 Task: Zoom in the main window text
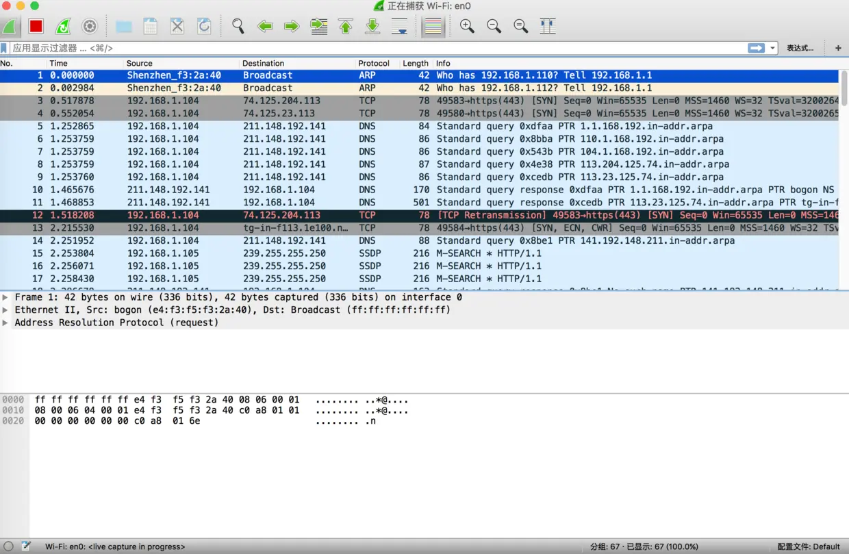click(467, 27)
